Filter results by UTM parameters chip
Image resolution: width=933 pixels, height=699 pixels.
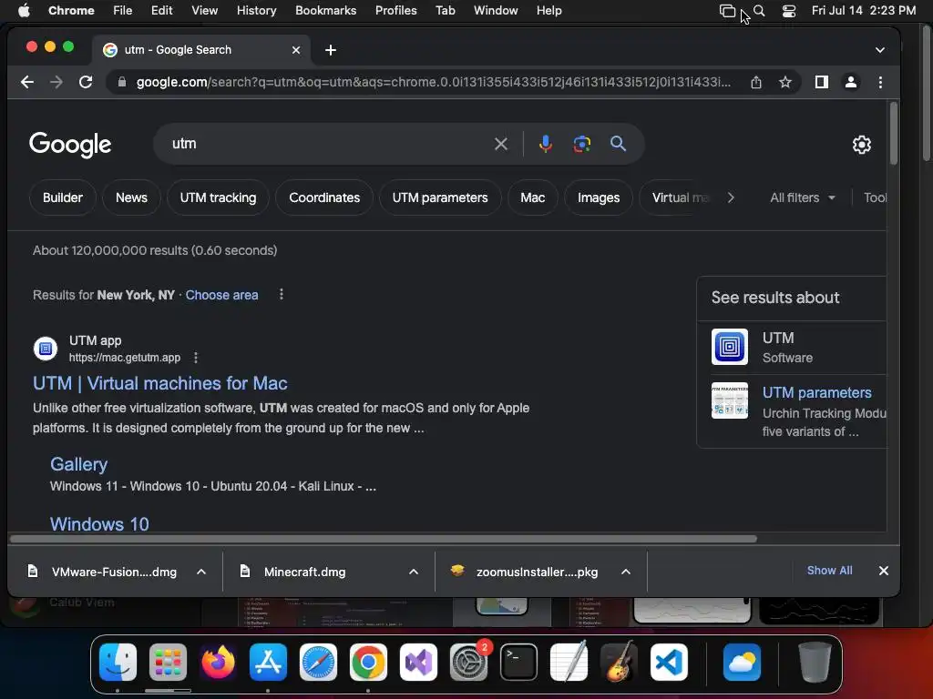[x=440, y=198]
